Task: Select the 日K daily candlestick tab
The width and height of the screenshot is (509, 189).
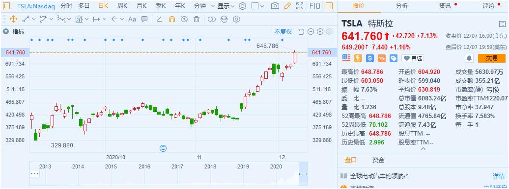Action: (103, 6)
